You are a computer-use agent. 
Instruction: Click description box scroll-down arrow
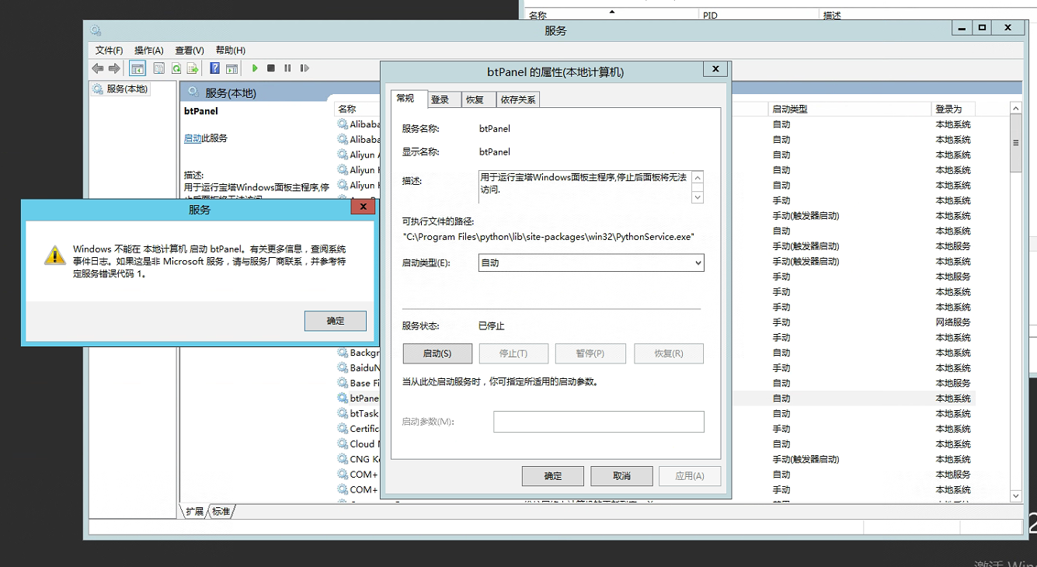698,197
